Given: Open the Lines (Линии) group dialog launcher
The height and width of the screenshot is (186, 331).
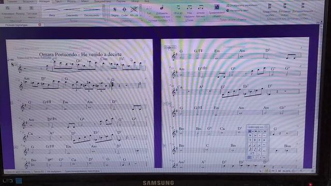Looking at the screenshot, I should coord(106,21).
